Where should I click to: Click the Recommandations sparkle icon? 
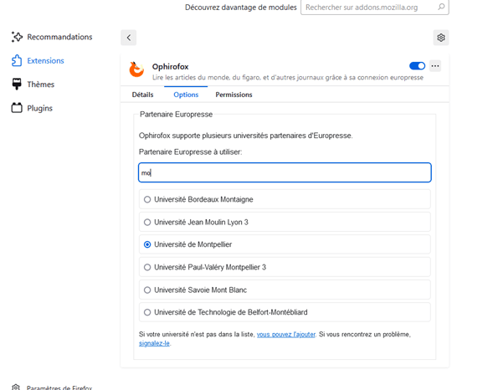[17, 37]
